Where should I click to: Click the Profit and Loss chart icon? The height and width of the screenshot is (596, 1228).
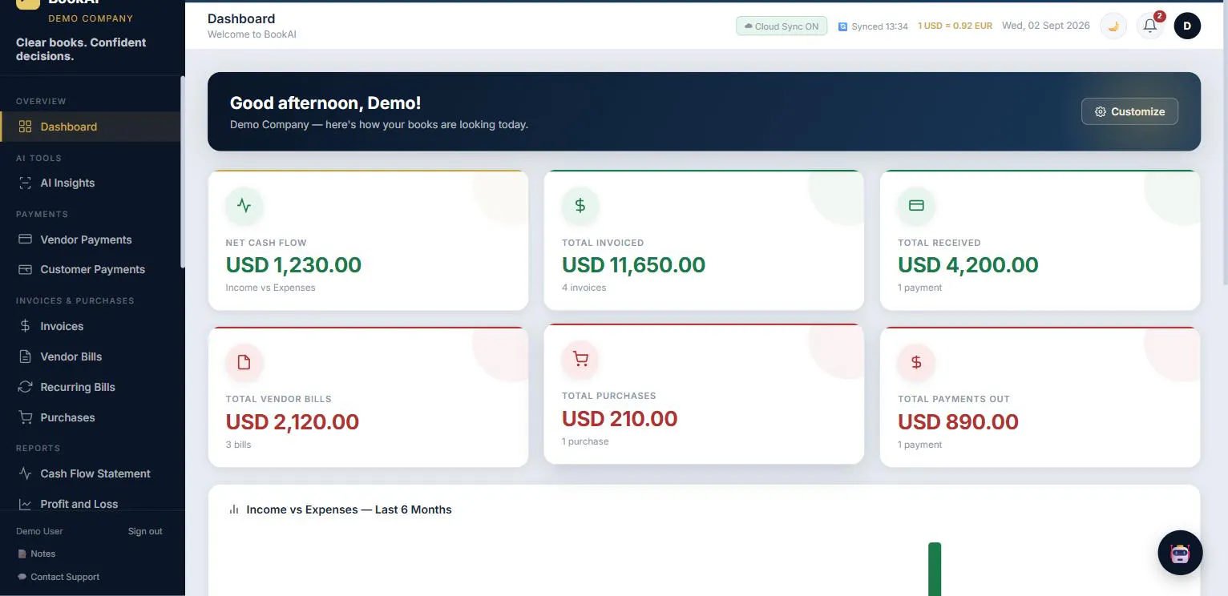25,504
